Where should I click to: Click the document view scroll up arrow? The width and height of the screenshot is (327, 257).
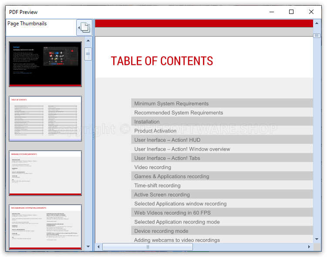click(317, 23)
